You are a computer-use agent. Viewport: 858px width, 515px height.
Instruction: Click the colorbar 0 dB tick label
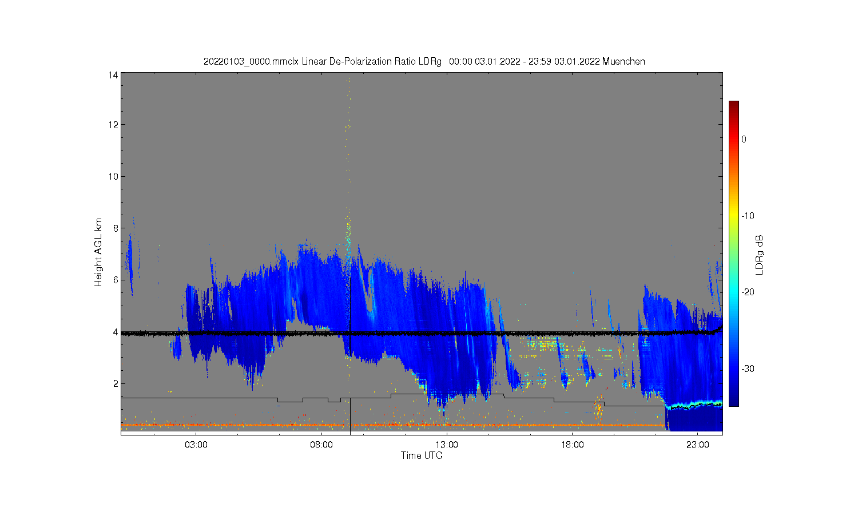tap(744, 139)
